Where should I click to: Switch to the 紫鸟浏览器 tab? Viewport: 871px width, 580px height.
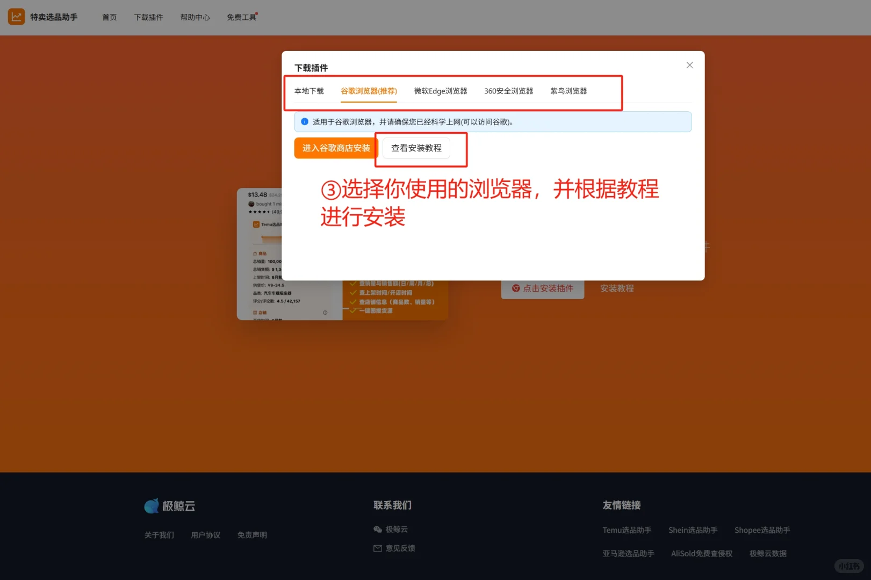pos(568,91)
